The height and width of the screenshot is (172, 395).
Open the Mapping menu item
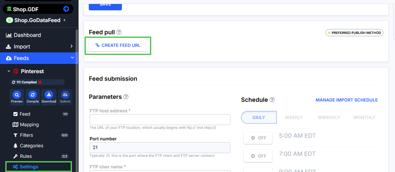click(29, 125)
